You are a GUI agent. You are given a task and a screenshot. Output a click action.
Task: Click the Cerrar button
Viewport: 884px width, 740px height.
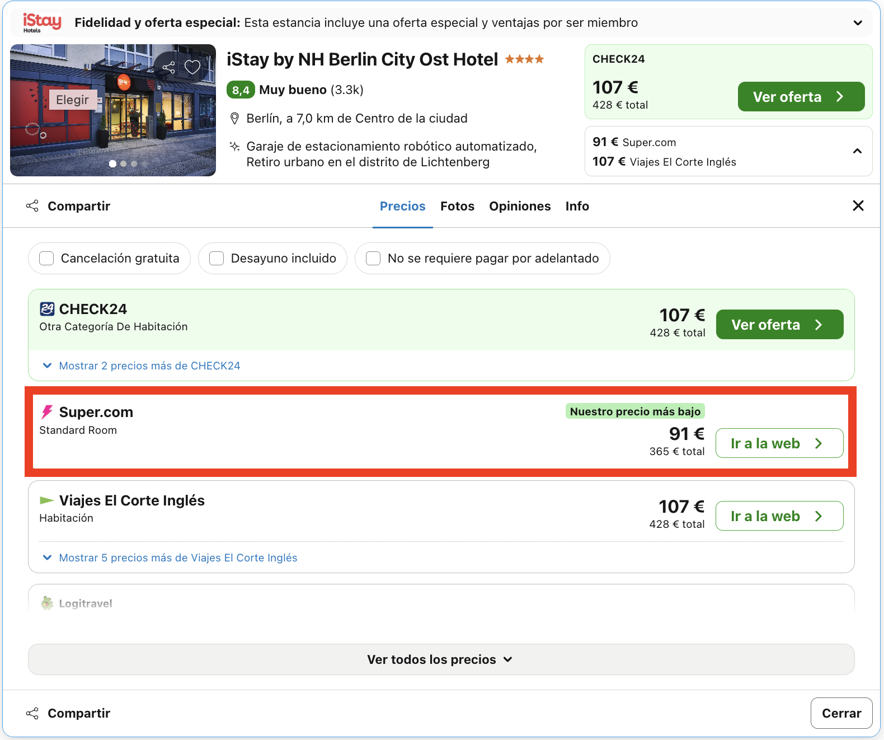[x=841, y=713]
